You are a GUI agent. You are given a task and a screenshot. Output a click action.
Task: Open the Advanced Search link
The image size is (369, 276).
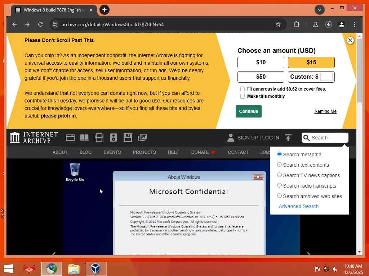298,206
